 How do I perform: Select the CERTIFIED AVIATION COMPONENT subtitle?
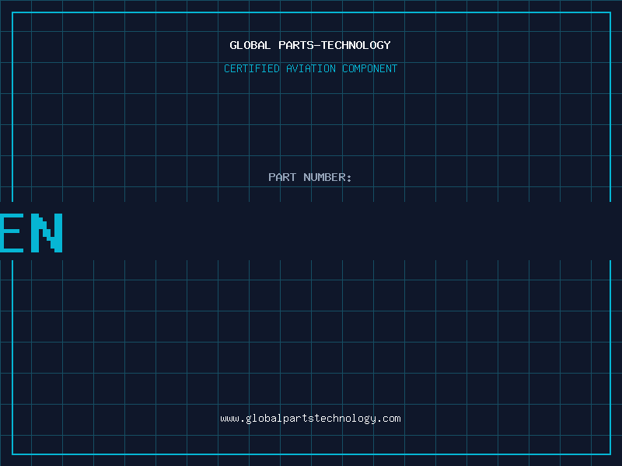(x=310, y=68)
